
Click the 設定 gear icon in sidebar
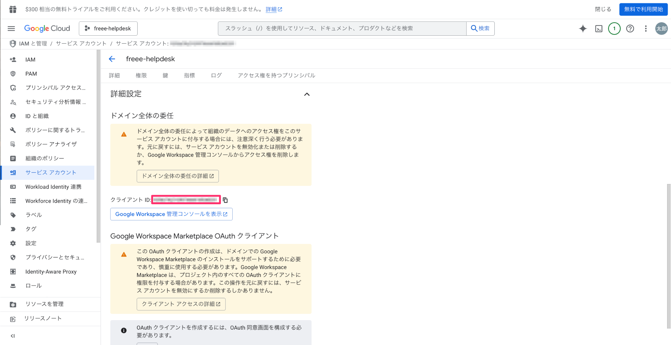(x=13, y=243)
